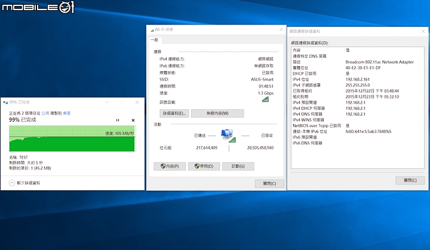Screen dimensions: 430x250
Task: Select the 已取得租約 lease obtained row
Action: (358, 91)
